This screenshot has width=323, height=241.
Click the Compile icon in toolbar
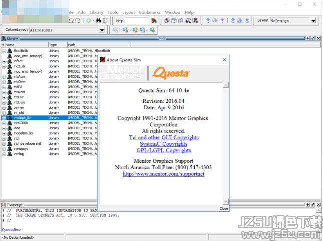(x=167, y=20)
